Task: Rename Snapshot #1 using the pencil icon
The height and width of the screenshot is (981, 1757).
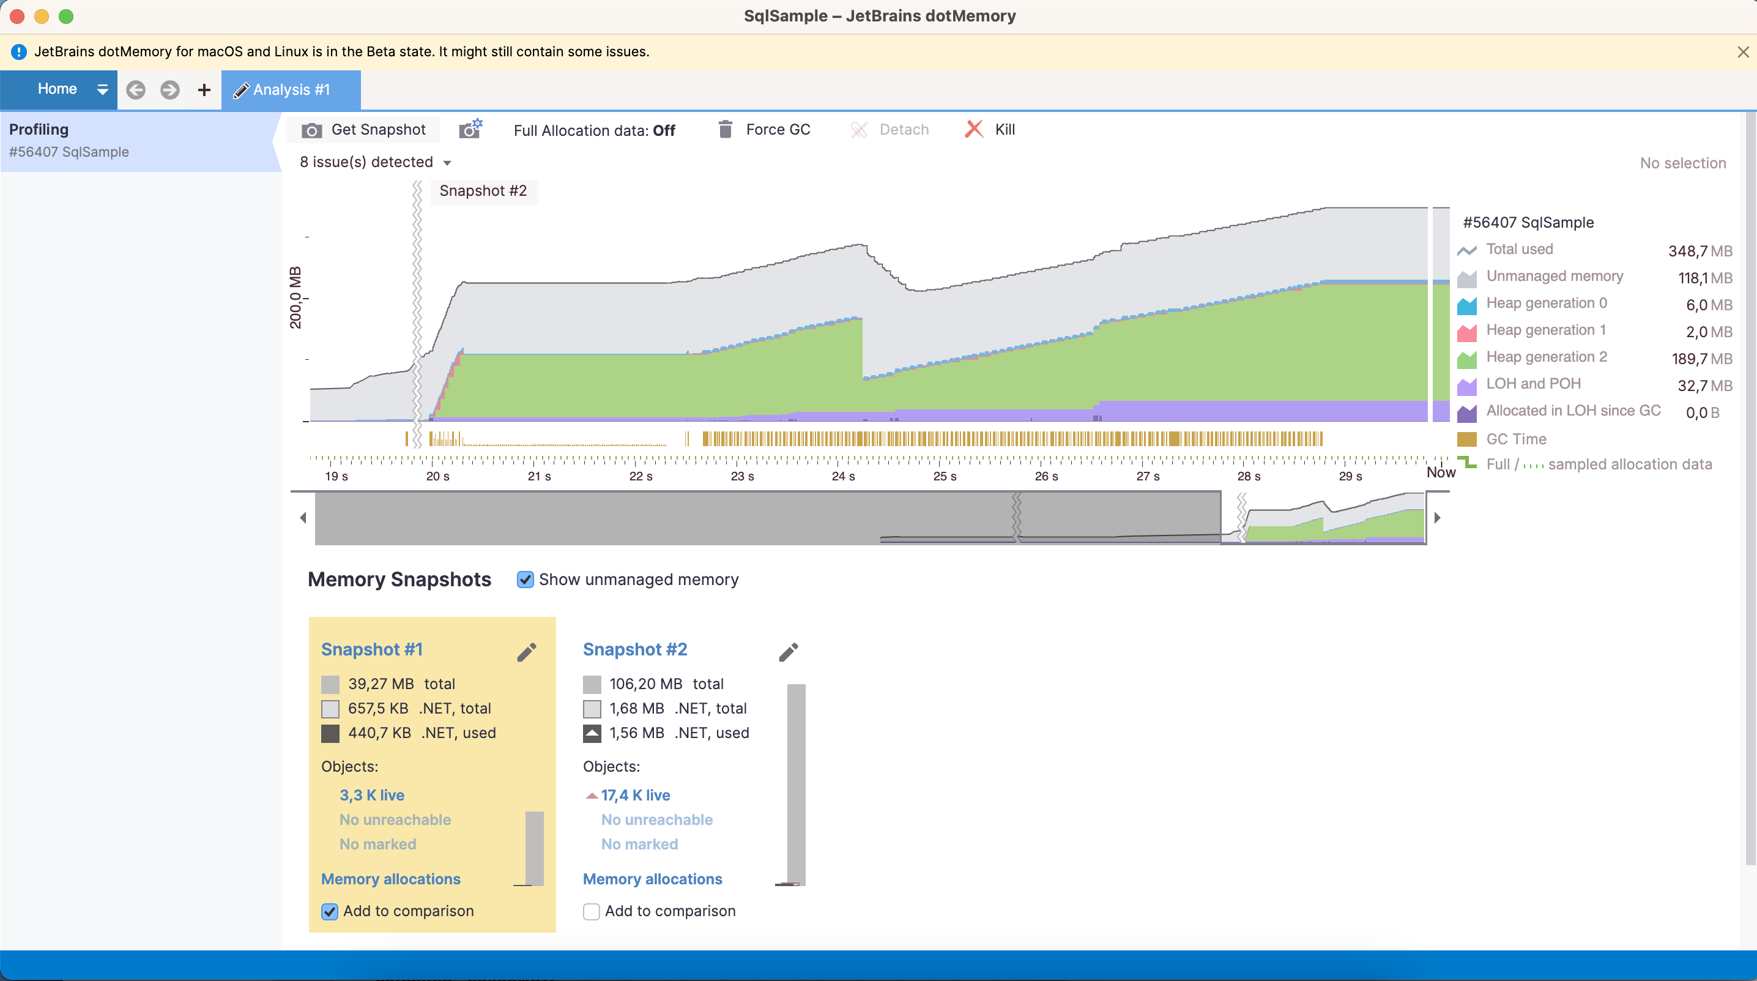Action: 526,652
